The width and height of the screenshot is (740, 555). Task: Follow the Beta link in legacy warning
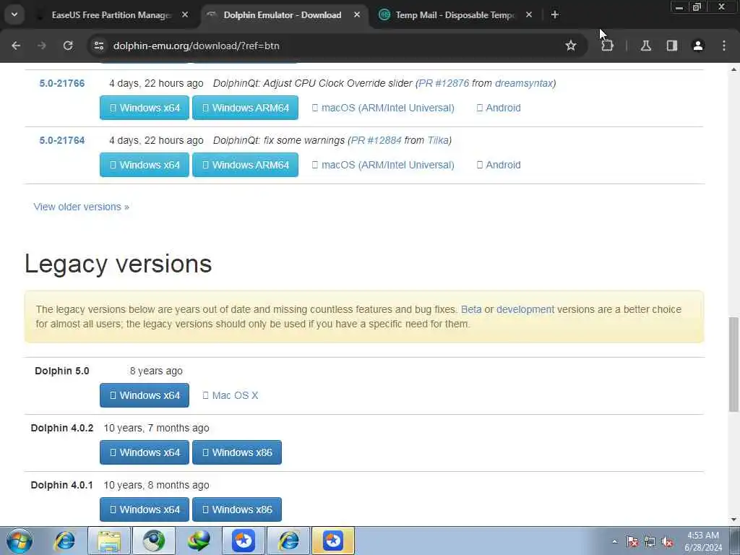point(471,309)
